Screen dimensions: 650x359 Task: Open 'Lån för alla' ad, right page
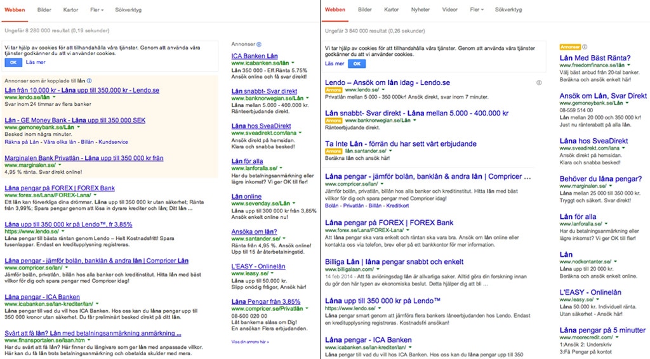click(x=578, y=216)
